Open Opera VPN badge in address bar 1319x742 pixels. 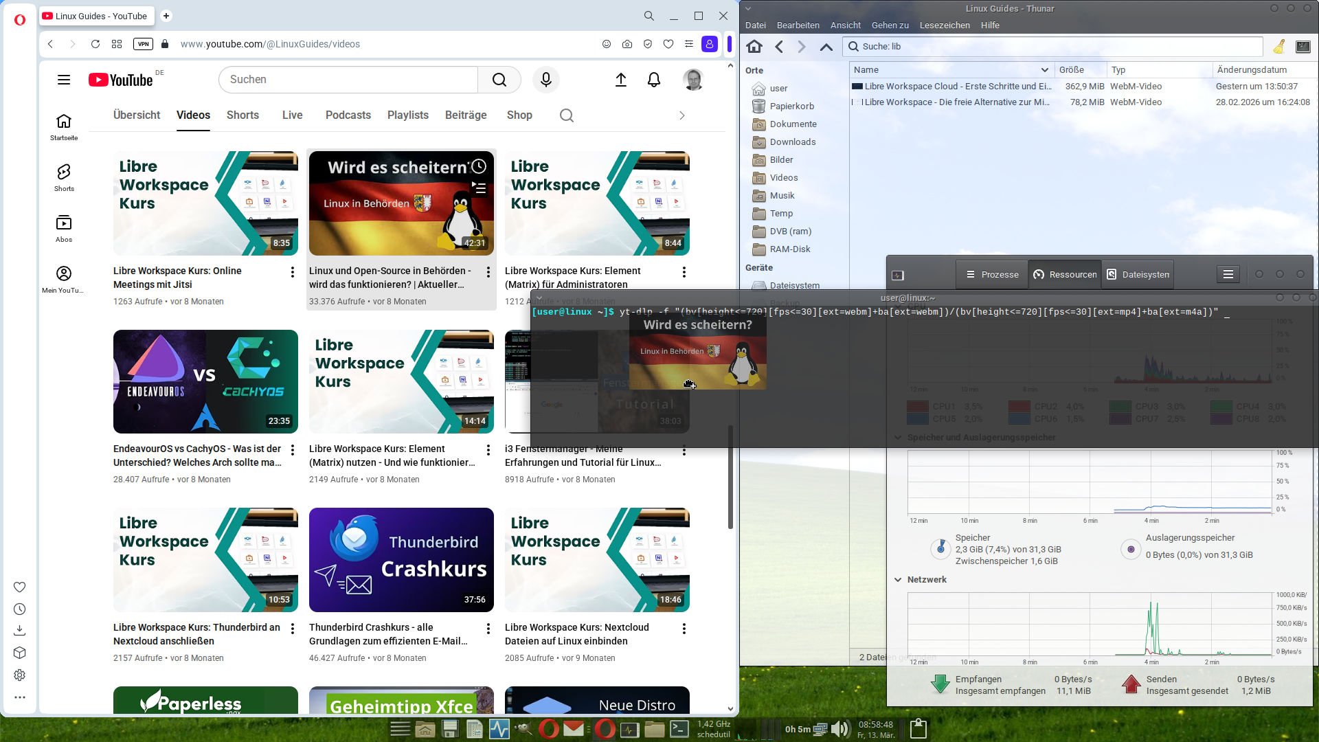tap(143, 44)
